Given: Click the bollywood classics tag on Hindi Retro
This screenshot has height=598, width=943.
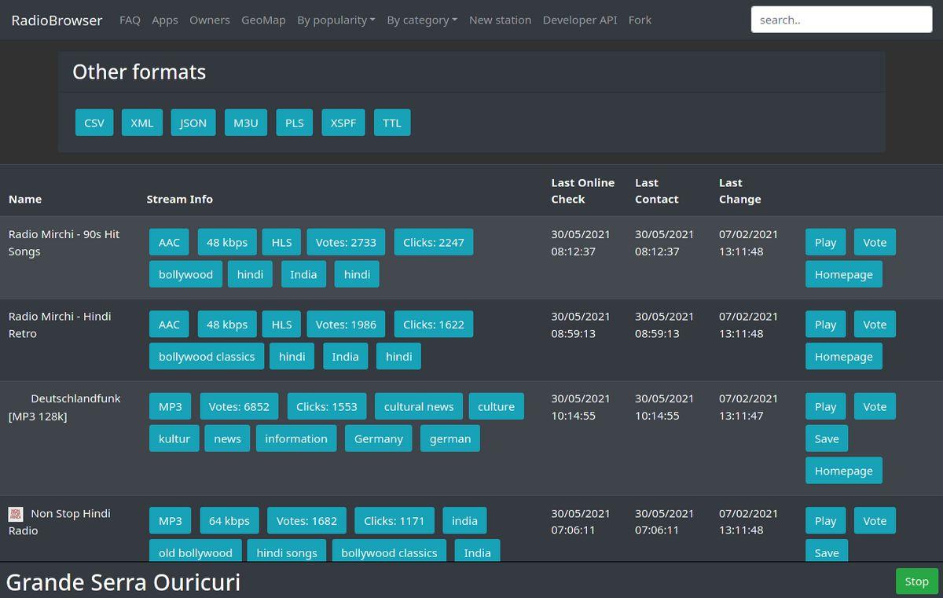Looking at the screenshot, I should click(207, 357).
